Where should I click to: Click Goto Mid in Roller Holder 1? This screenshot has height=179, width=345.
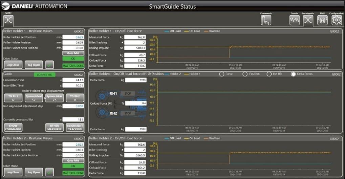pos(73,53)
